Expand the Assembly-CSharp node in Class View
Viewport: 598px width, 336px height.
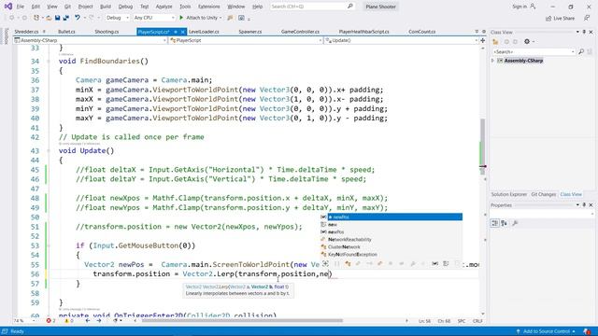[x=492, y=61]
